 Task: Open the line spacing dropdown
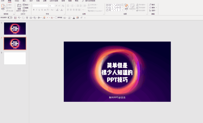[x=85, y=6]
